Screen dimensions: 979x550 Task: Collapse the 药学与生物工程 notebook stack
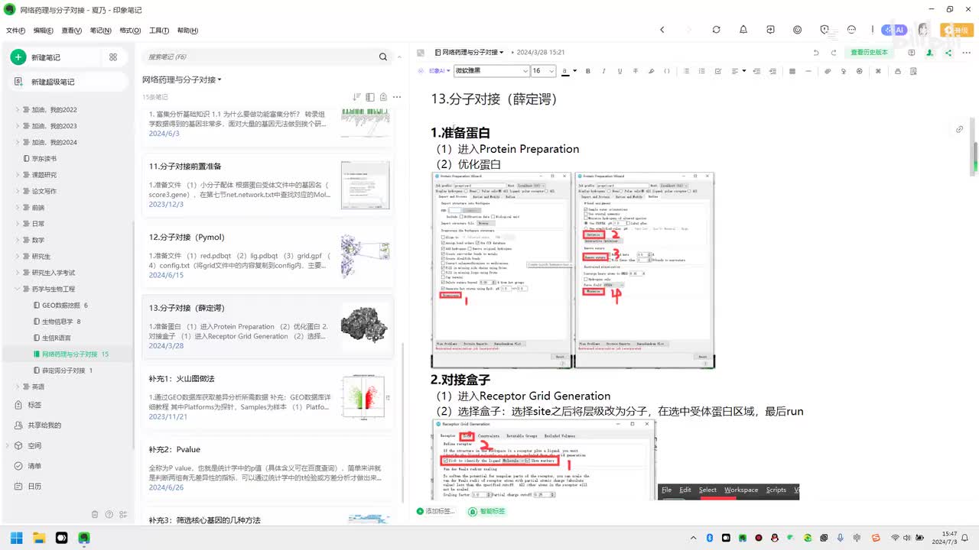coord(17,289)
